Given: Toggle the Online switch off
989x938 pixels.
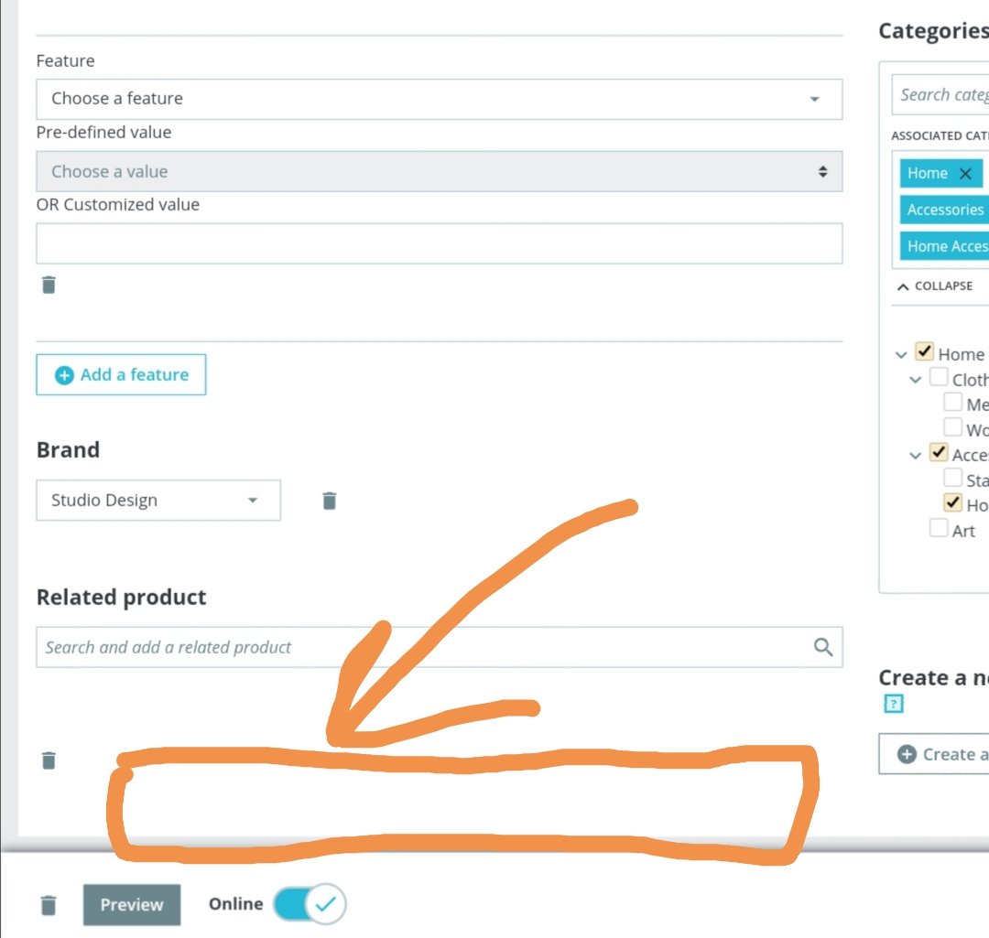Looking at the screenshot, I should point(310,904).
